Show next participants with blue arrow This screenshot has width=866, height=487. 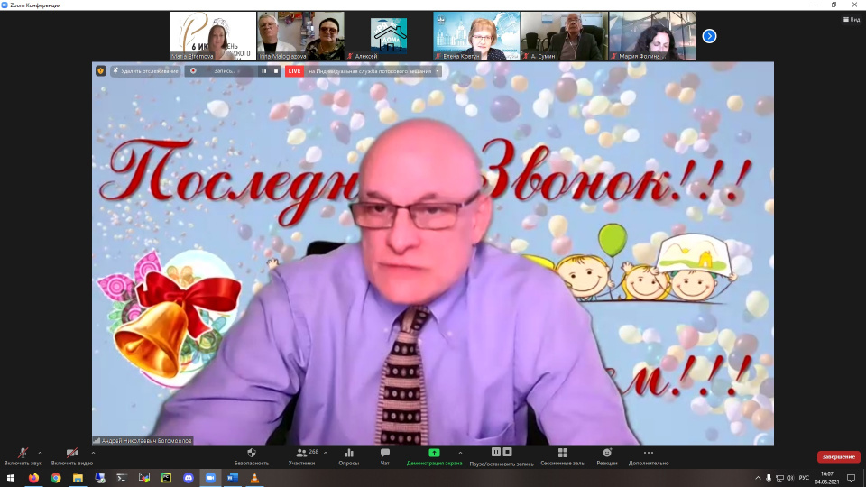pos(709,36)
